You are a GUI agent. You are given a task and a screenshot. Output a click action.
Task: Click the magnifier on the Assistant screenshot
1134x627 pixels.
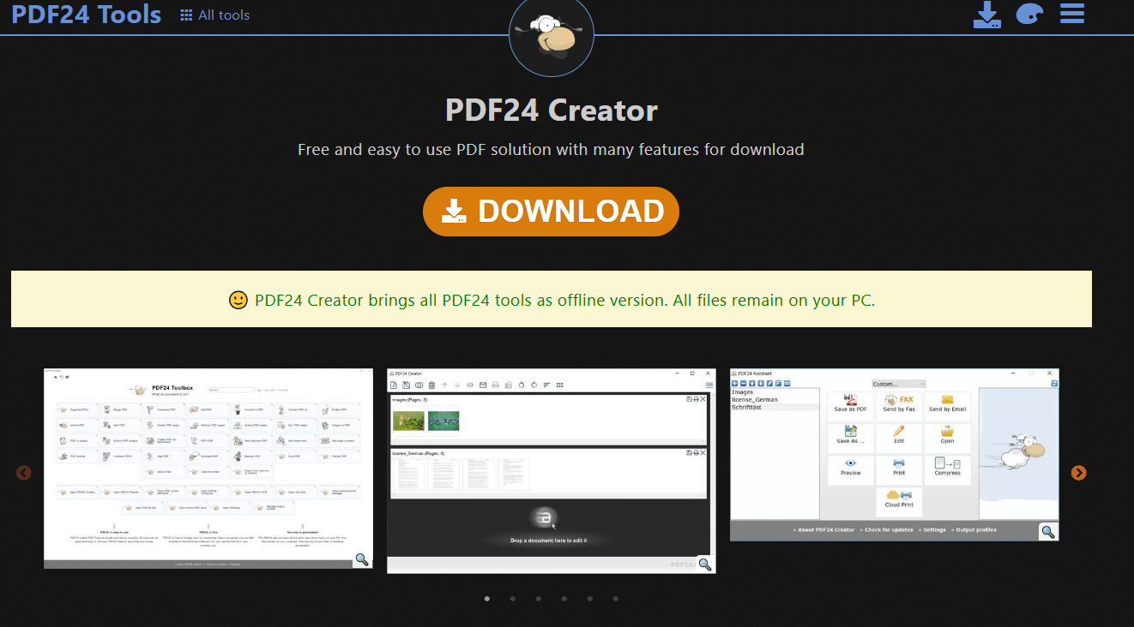1048,531
